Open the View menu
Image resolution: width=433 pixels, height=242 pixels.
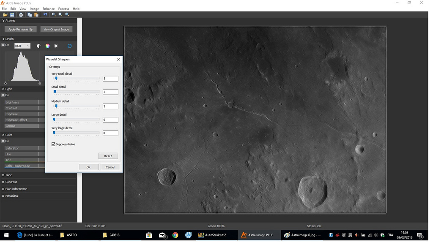[23, 9]
